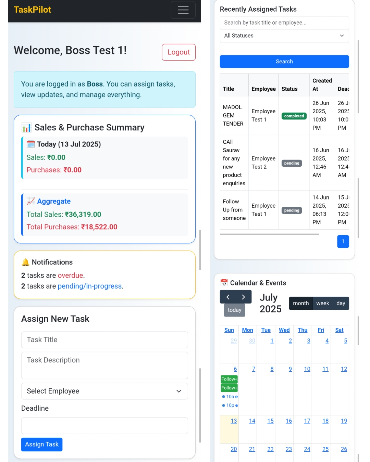The height and width of the screenshot is (462, 370).
Task: Click the Wed column header link
Action: (x=284, y=330)
